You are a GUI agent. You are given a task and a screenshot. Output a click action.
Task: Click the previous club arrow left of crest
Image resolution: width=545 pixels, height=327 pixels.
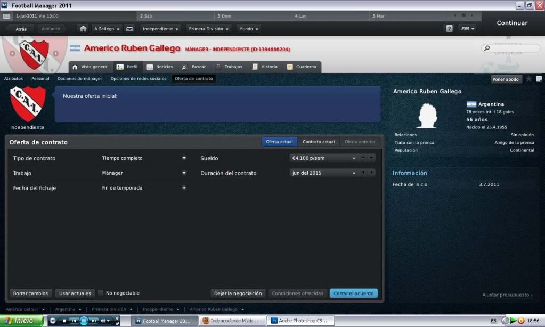point(12,53)
